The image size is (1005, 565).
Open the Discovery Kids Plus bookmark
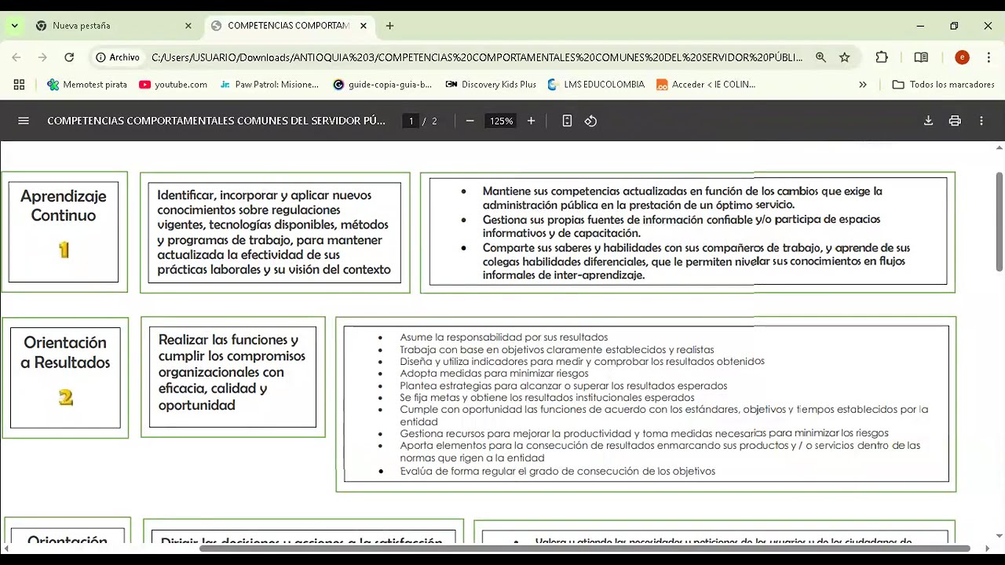coord(491,84)
